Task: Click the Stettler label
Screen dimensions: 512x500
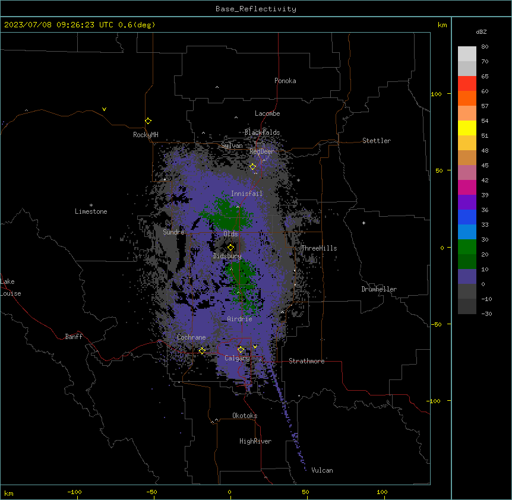Action: (377, 141)
